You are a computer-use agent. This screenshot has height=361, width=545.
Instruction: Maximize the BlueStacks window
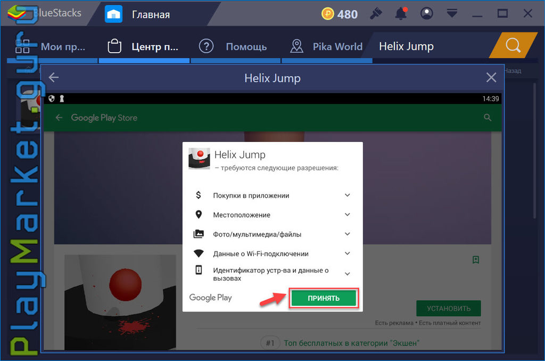coord(502,13)
